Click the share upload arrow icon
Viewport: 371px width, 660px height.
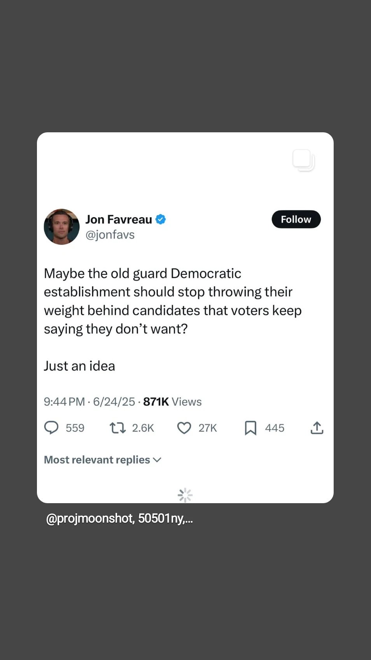click(x=317, y=428)
